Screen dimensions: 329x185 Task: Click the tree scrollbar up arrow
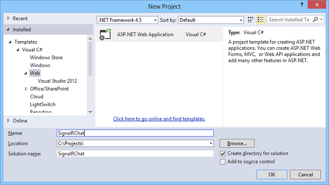(90, 39)
